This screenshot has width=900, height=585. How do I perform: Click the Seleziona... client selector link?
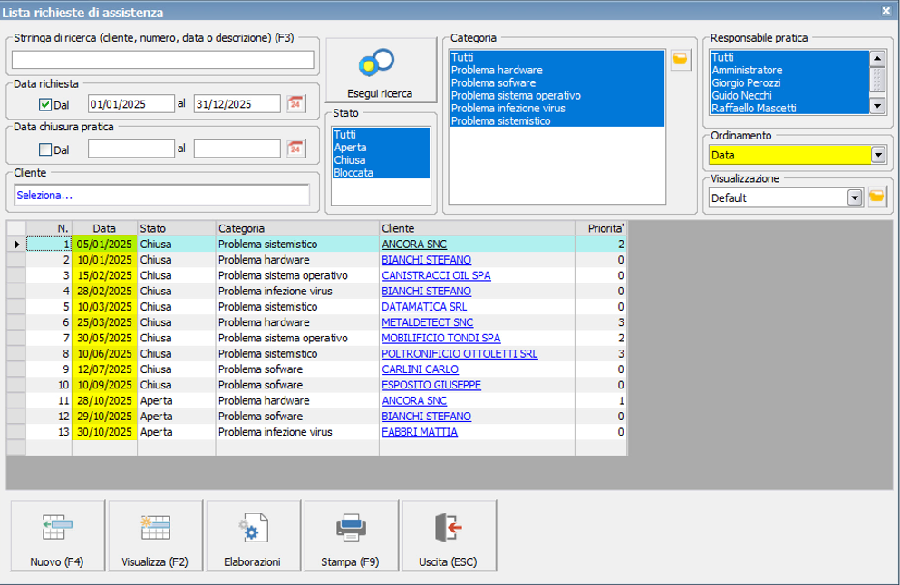point(44,195)
